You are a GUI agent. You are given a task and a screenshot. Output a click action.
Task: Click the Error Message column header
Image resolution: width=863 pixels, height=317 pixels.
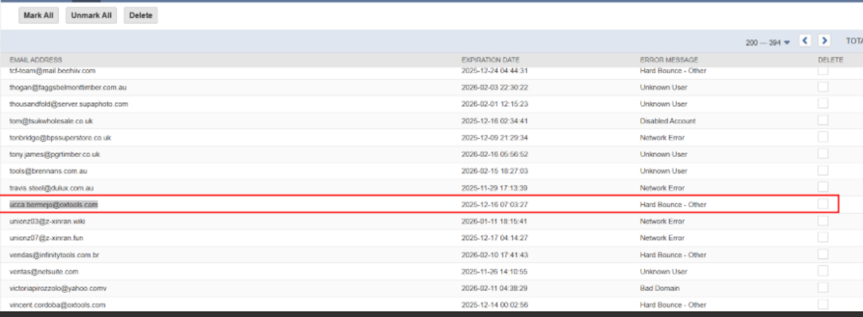coord(668,60)
